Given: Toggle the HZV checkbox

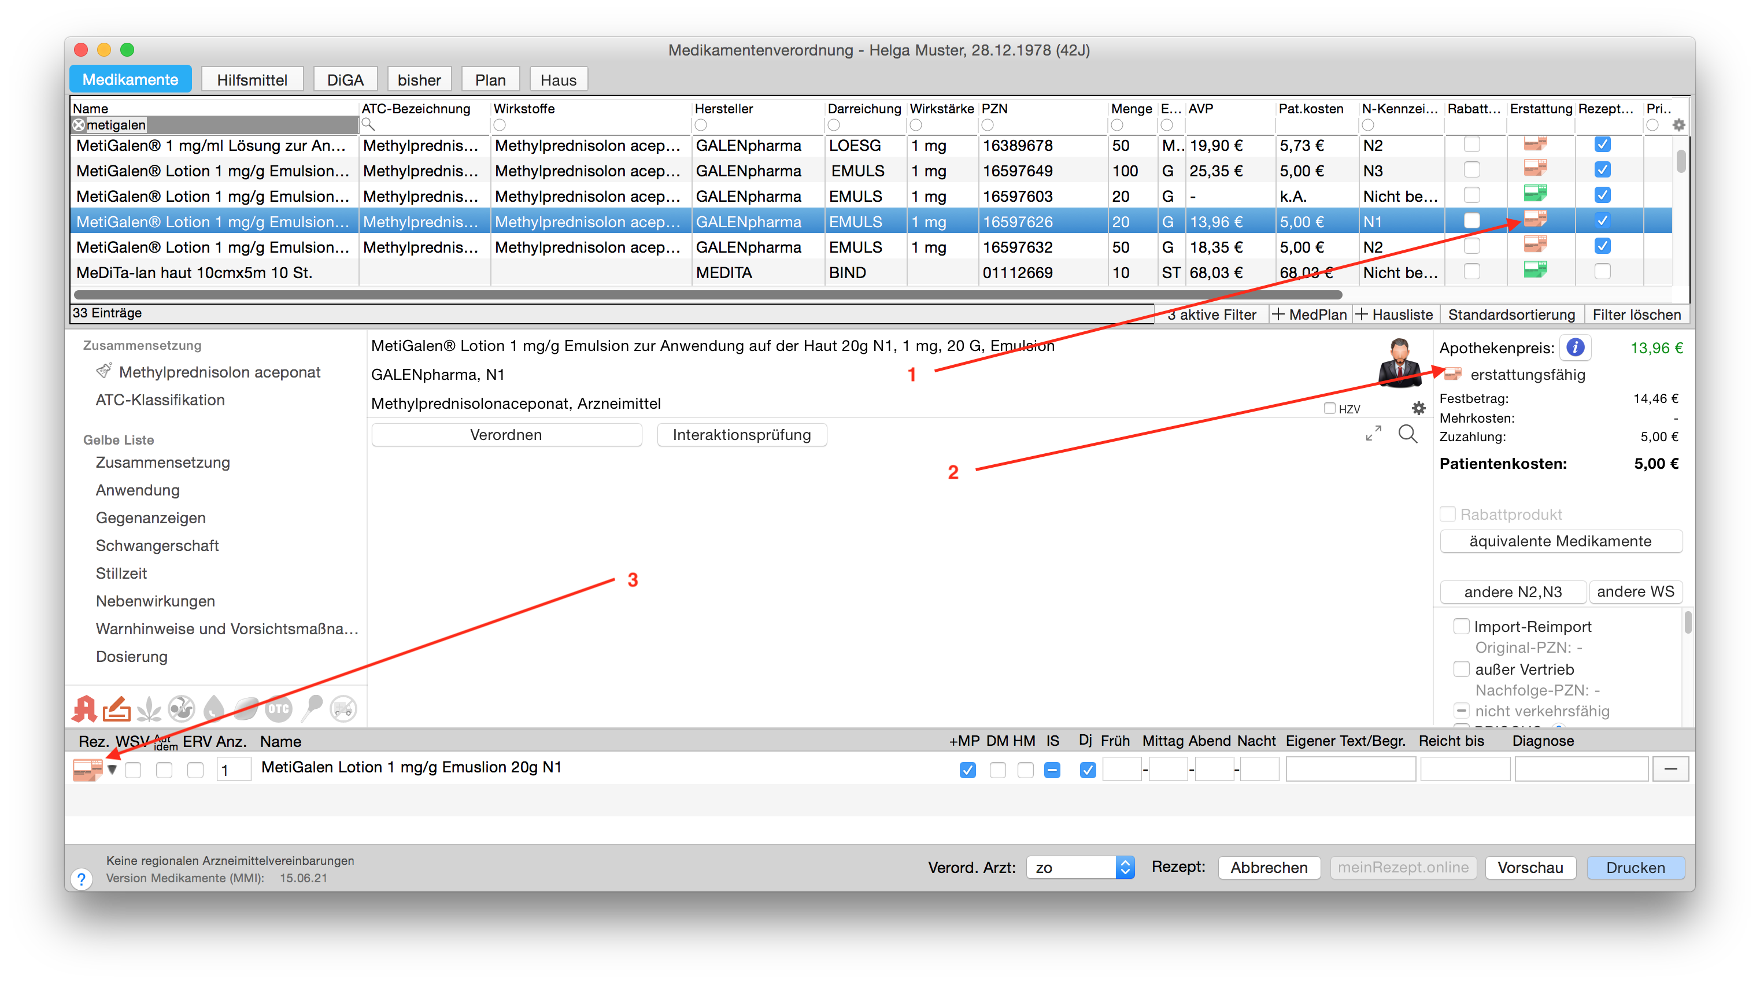Looking at the screenshot, I should (x=1329, y=409).
